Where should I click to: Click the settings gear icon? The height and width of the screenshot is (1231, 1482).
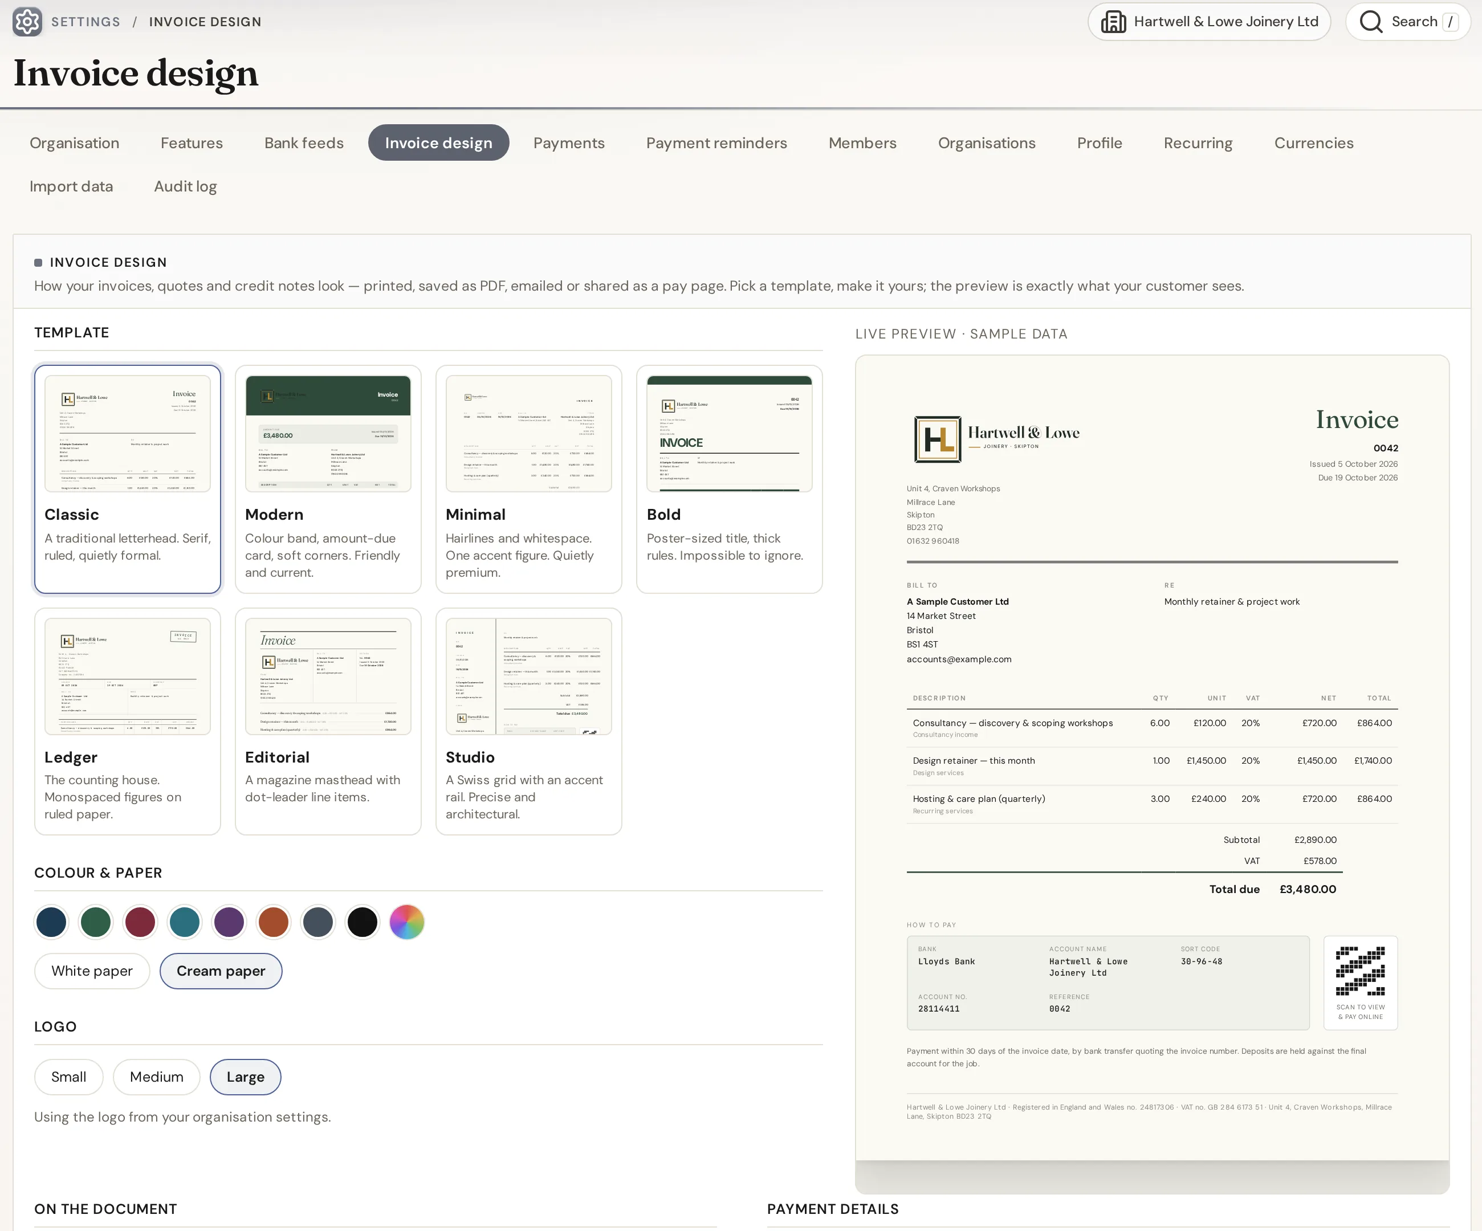coord(27,22)
